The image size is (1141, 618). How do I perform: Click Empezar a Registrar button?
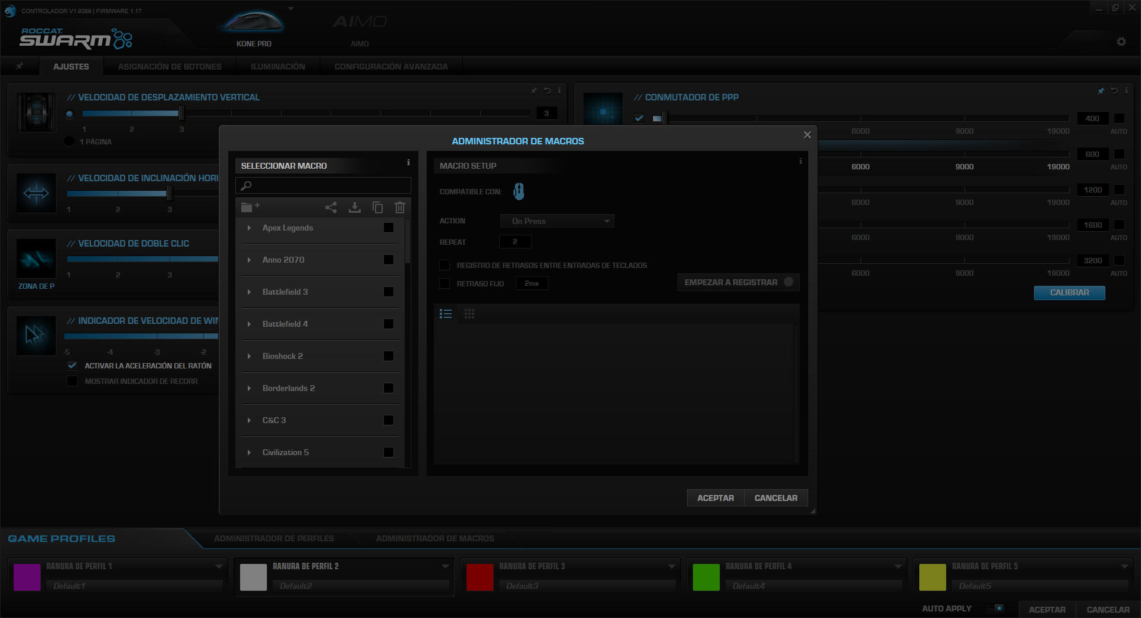[739, 282]
